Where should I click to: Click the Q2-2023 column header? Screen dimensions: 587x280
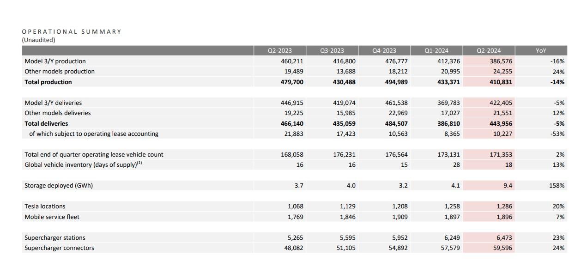(280, 50)
